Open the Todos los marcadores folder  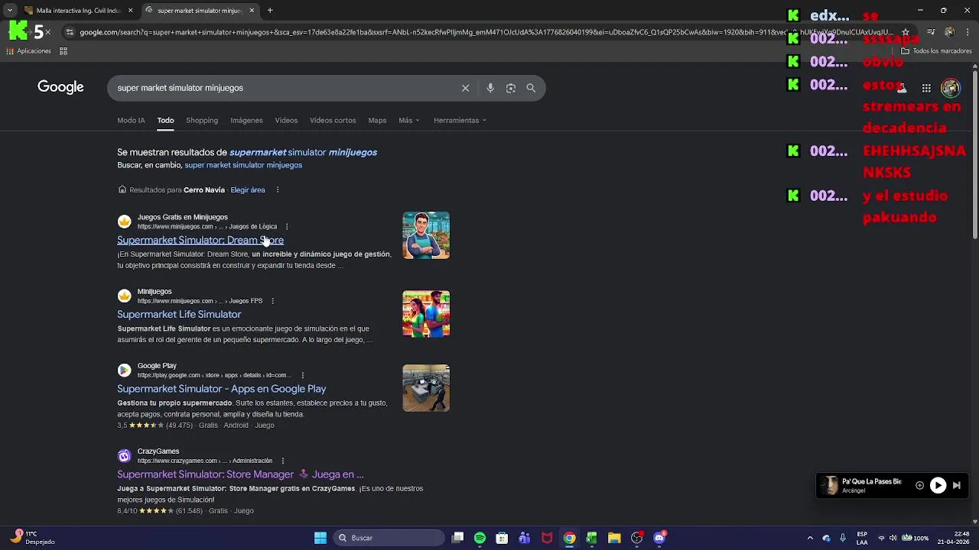(x=936, y=51)
